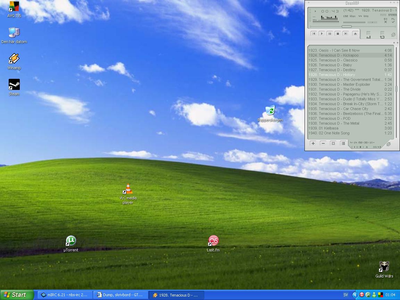This screenshot has height=300, width=400.
Task: Open the Steam desktop shortcut
Action: 14,87
